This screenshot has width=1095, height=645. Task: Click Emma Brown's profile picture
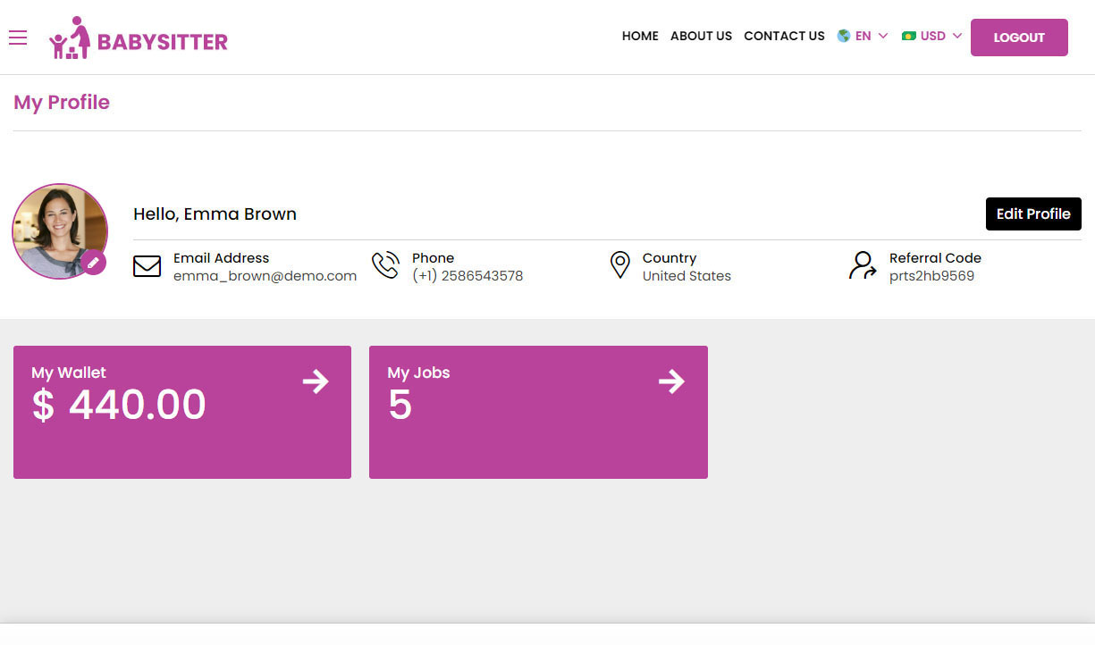pos(59,231)
